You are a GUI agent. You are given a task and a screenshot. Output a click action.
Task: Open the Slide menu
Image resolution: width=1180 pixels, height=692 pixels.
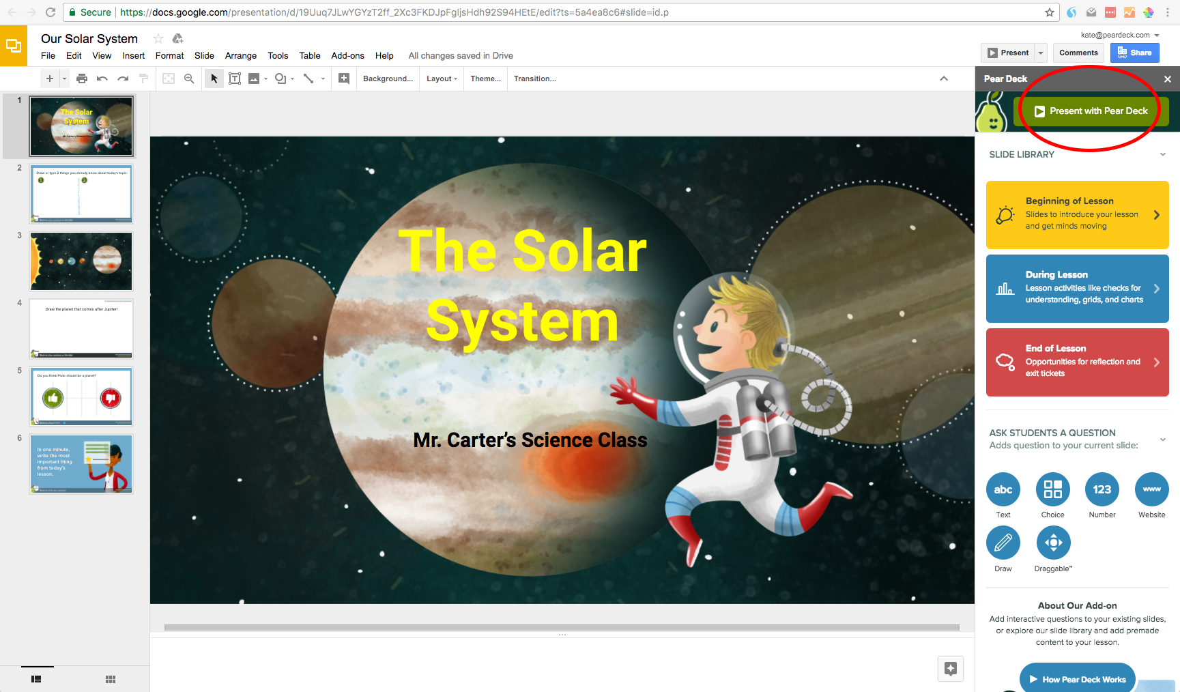pos(204,56)
